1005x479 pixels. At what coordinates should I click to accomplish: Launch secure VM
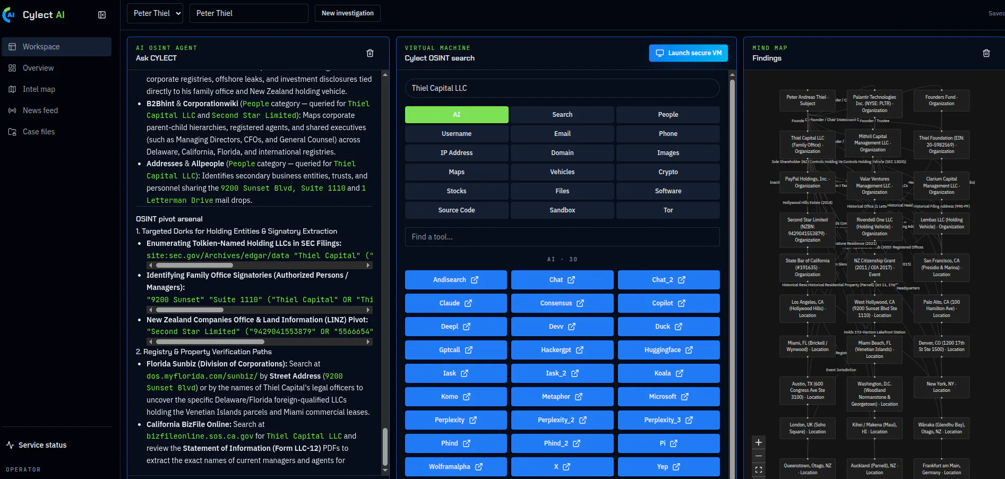689,53
